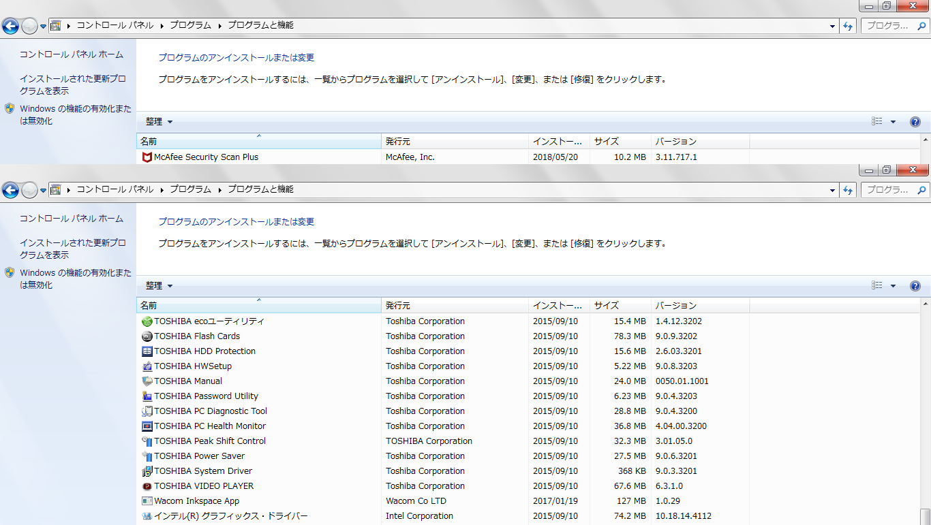Expand the view options arrow in the lower window

893,286
